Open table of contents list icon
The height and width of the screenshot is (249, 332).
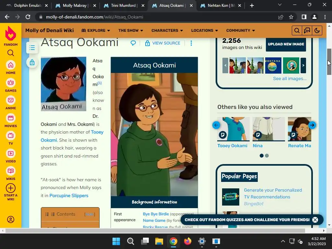(x=32, y=48)
